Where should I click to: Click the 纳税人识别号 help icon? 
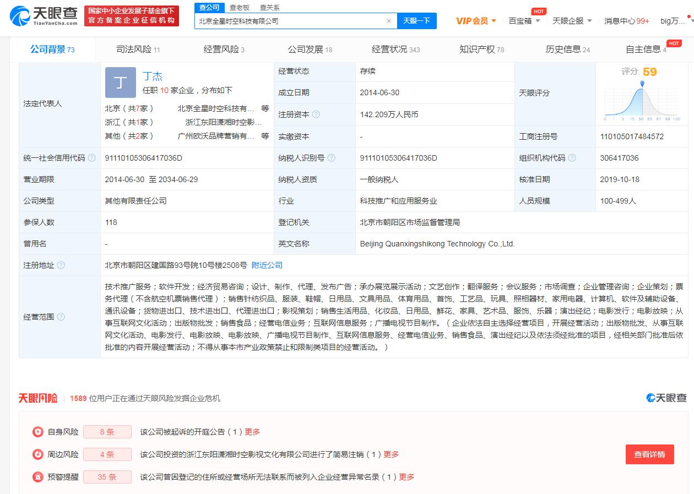coord(331,158)
